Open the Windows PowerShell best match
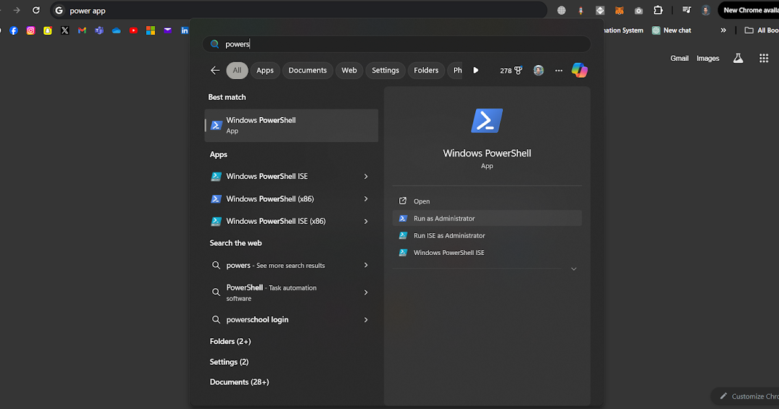Screen dimensions: 779x409 291,125
